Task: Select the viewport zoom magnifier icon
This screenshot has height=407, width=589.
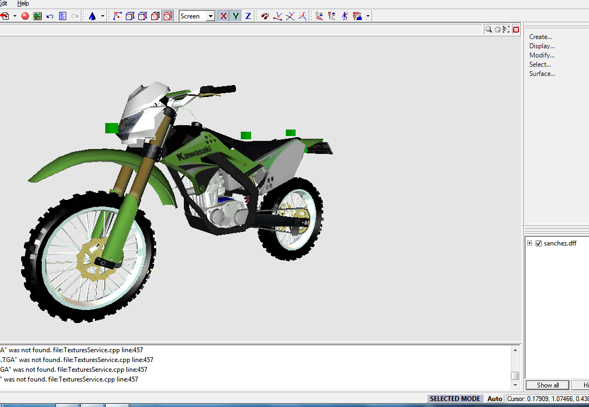Action: coord(488,29)
